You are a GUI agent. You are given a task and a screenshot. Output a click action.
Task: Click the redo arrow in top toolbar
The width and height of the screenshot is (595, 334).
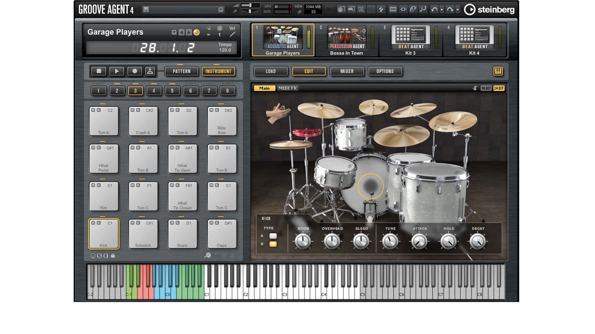click(x=450, y=10)
